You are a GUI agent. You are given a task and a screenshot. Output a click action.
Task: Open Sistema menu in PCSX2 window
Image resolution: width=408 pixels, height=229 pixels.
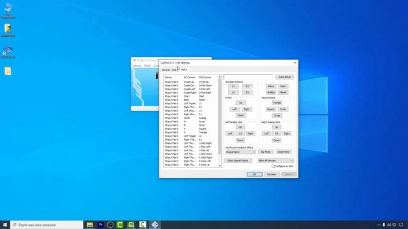click(x=136, y=66)
